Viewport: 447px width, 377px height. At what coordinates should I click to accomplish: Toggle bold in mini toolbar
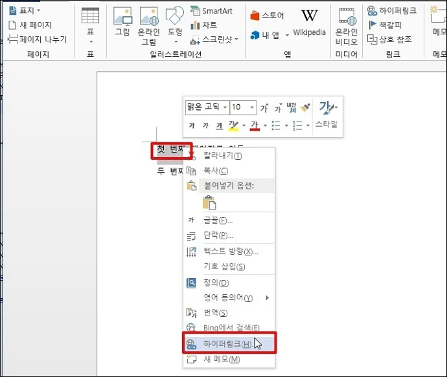(192, 125)
